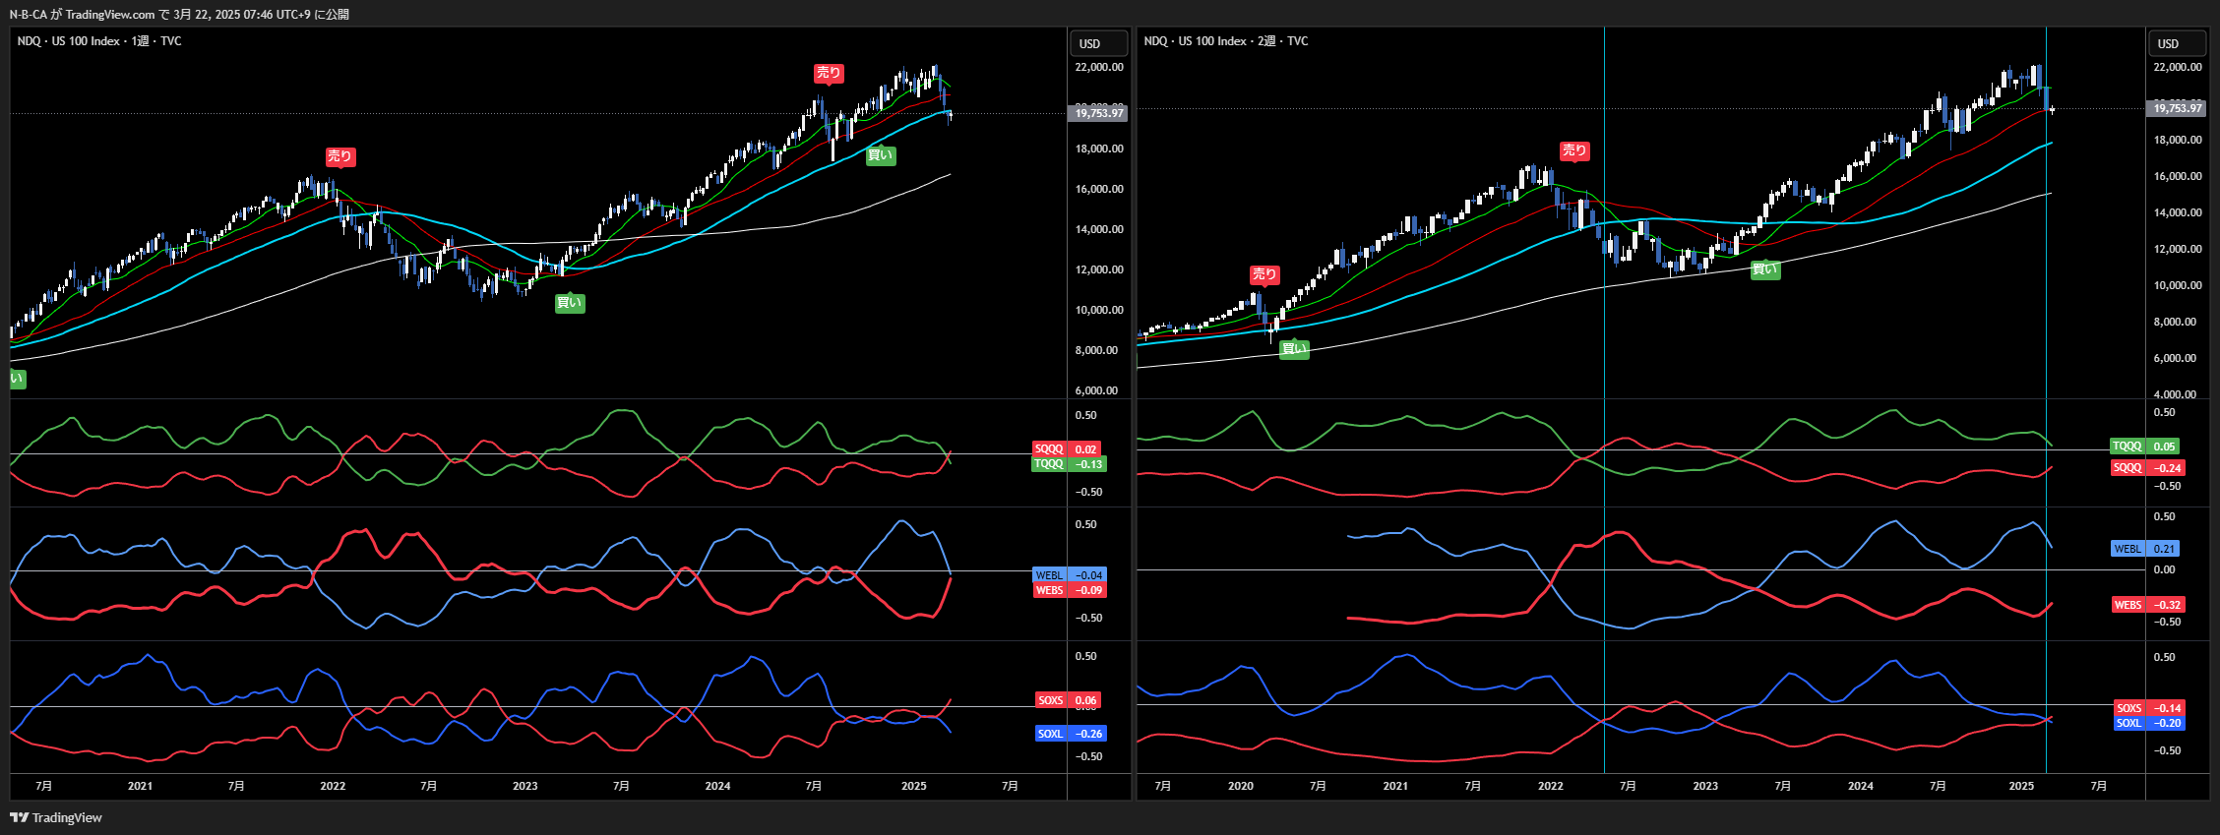Viewport: 2220px width, 835px height.
Task: Click the 2023 label on left chart time axis
Action: (x=525, y=786)
